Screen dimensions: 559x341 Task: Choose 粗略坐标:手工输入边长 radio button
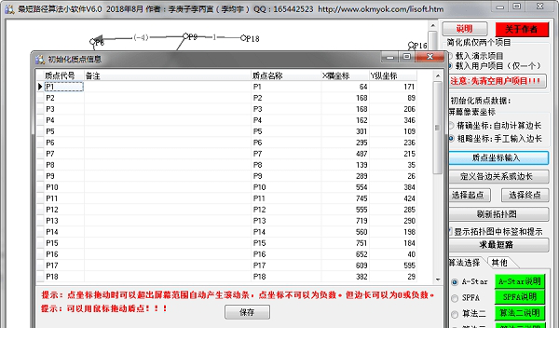[452, 139]
